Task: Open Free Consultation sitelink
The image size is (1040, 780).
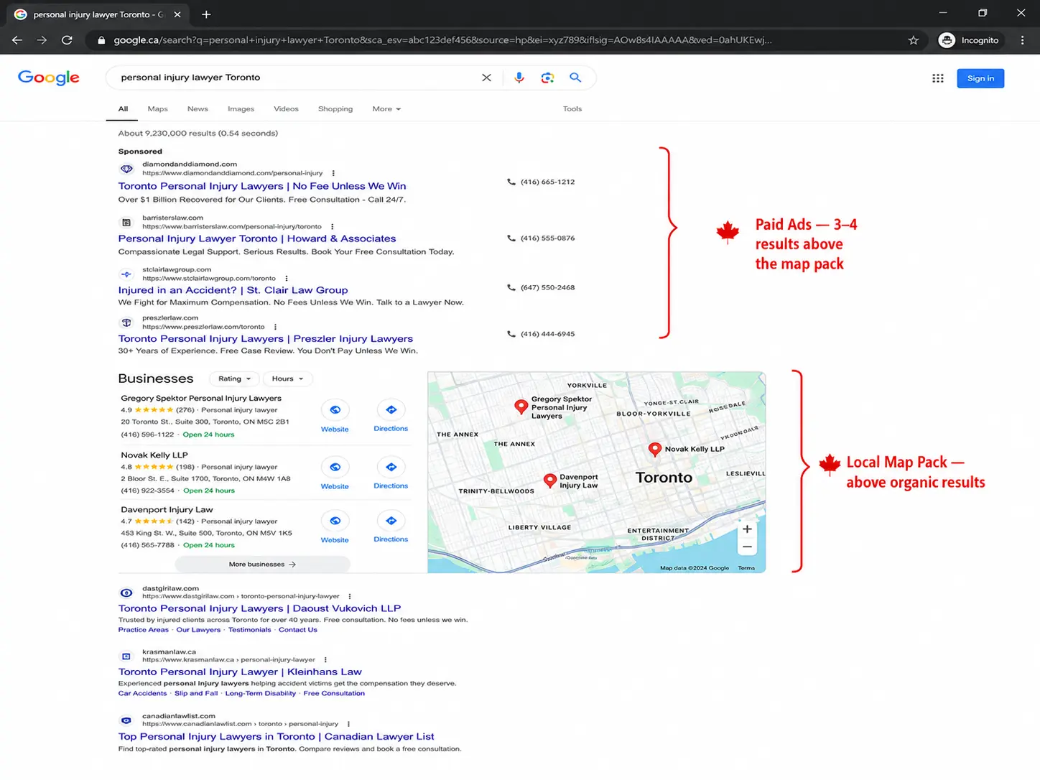Action: (334, 694)
